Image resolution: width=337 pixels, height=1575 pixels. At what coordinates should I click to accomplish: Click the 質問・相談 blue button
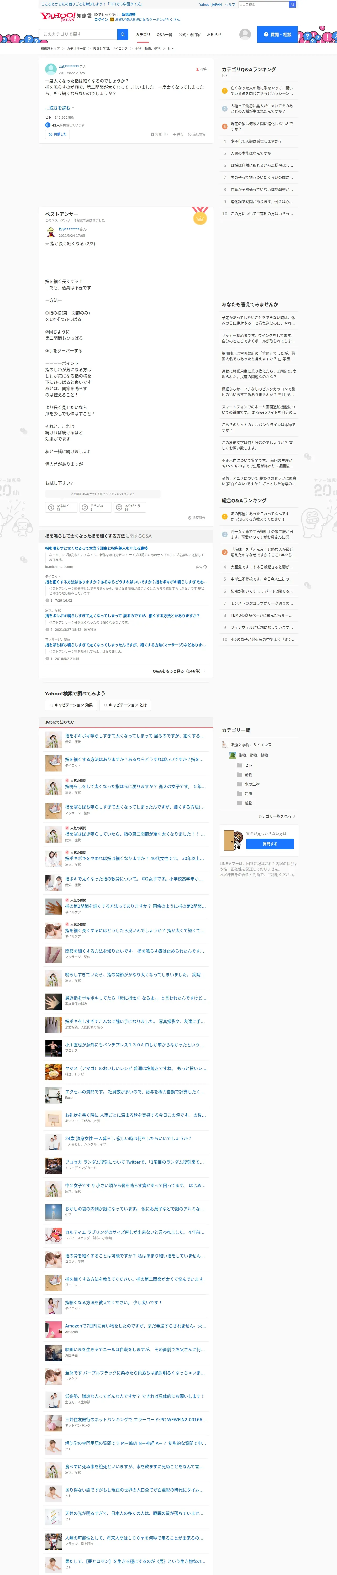pyautogui.click(x=277, y=34)
